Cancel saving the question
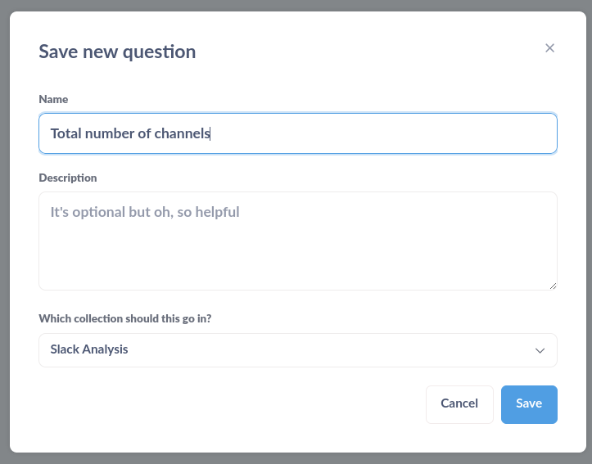The image size is (592, 464). click(x=459, y=404)
